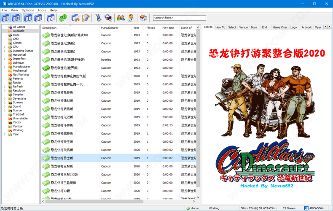Click the large icons view toolbar button
333x211 pixels.
coord(51,18)
